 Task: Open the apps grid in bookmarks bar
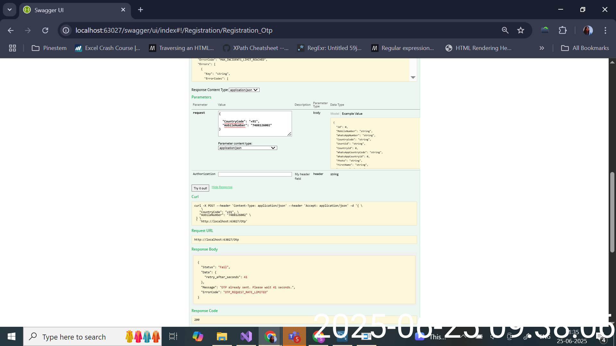13,48
